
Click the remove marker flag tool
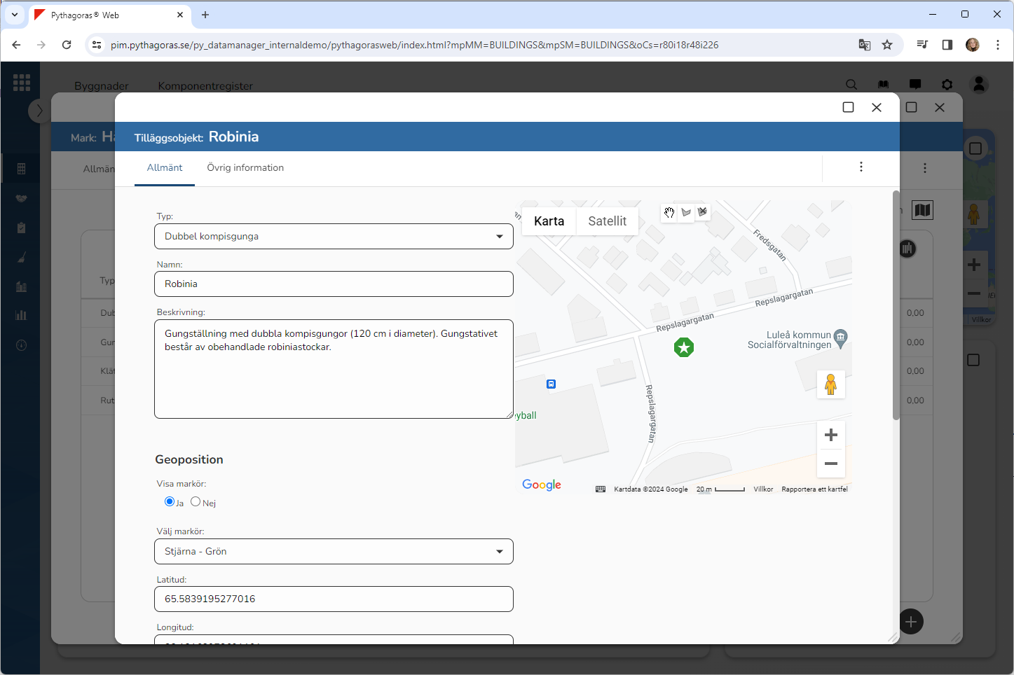(702, 212)
